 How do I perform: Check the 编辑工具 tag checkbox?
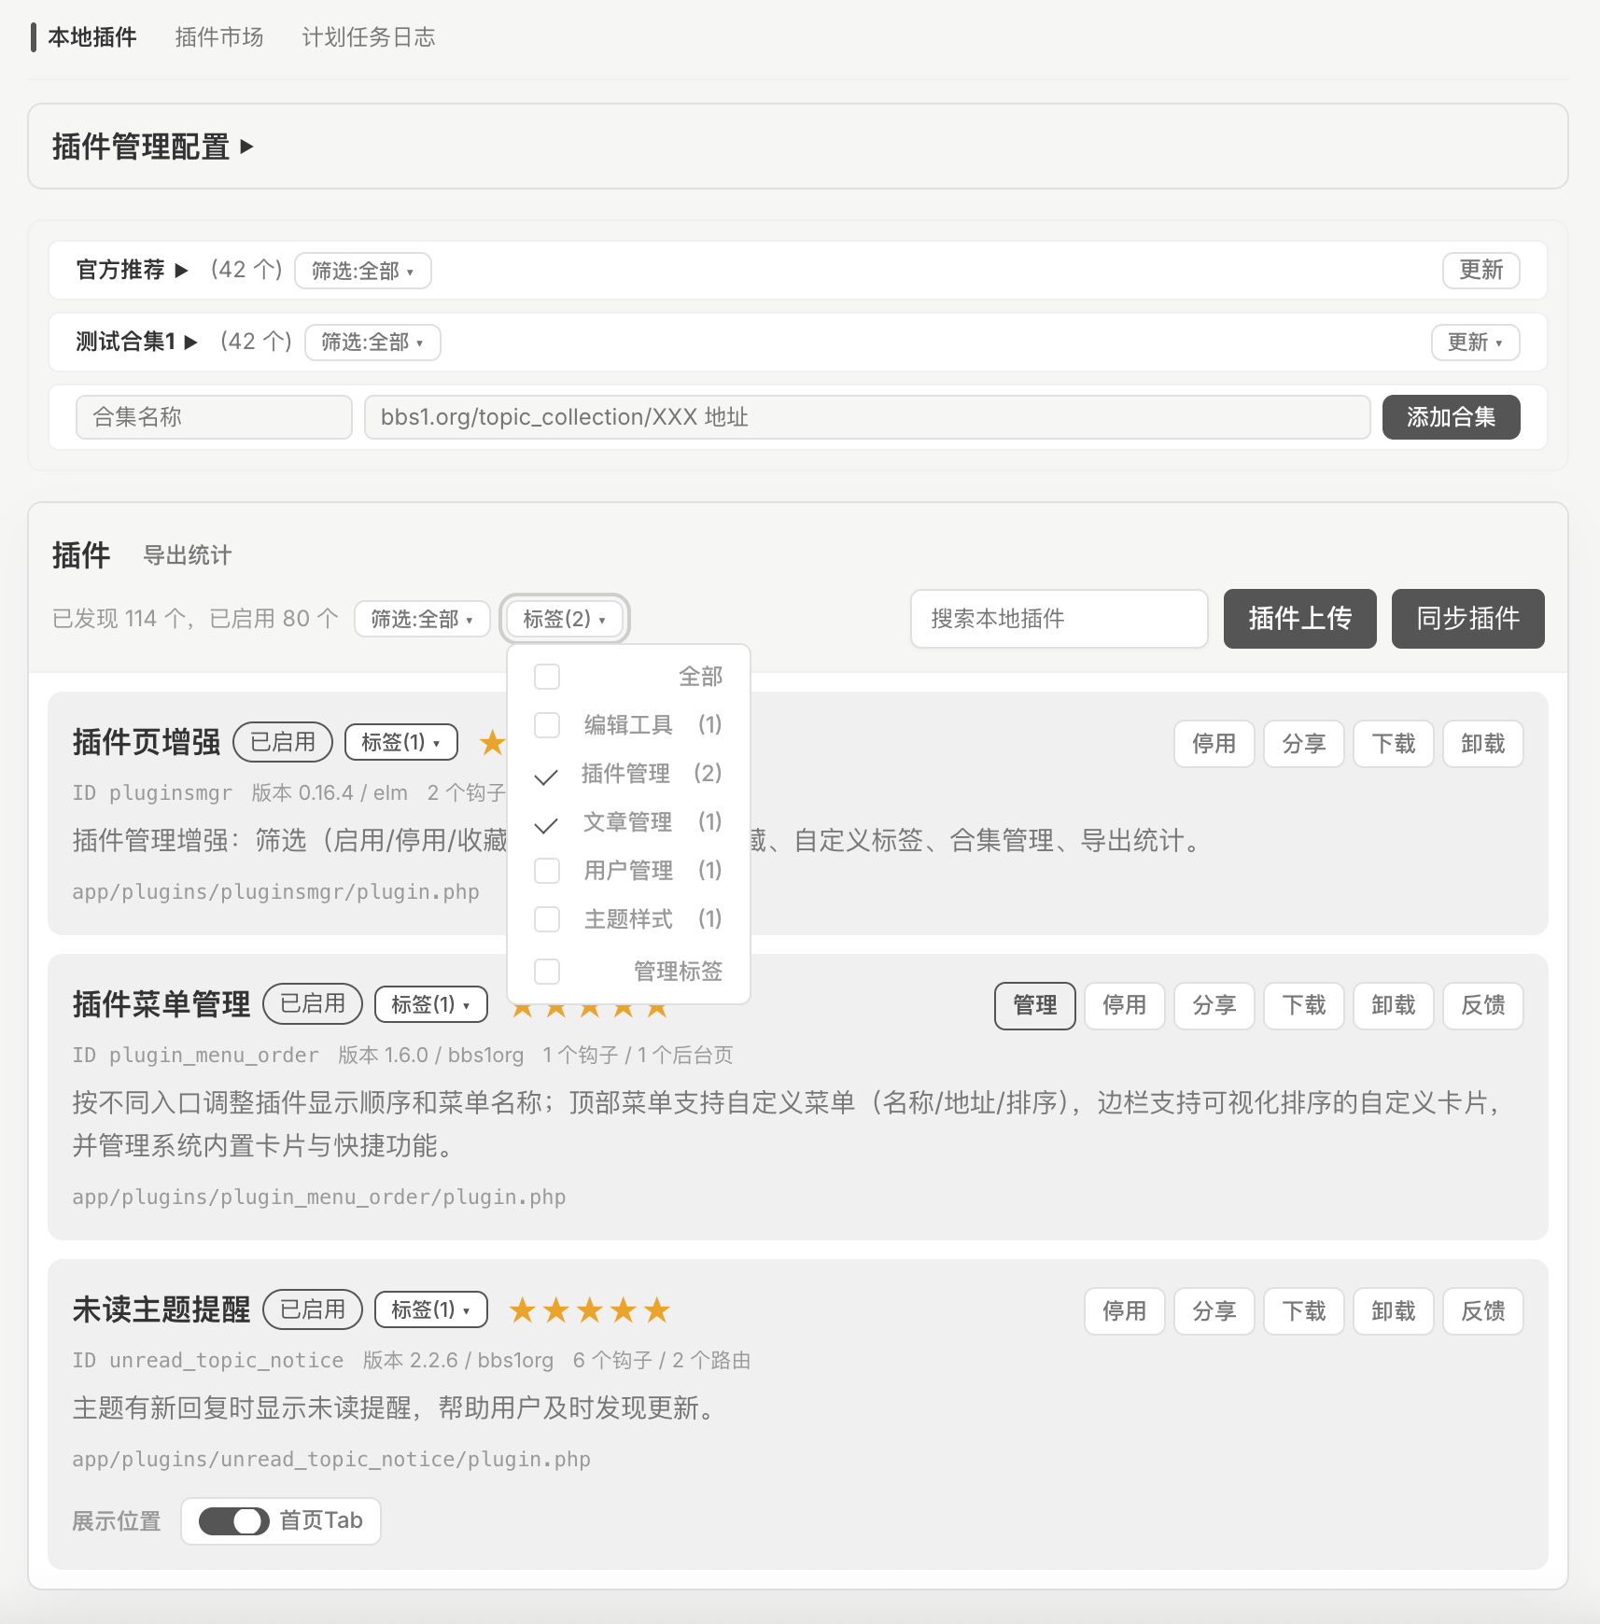click(x=547, y=725)
